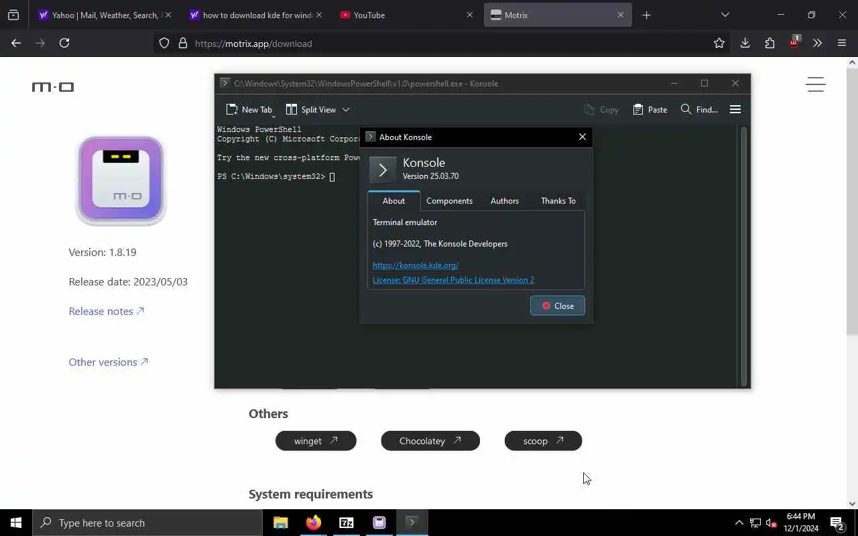Click the Windows taskbar search box
This screenshot has width=858, height=536.
[x=147, y=523]
